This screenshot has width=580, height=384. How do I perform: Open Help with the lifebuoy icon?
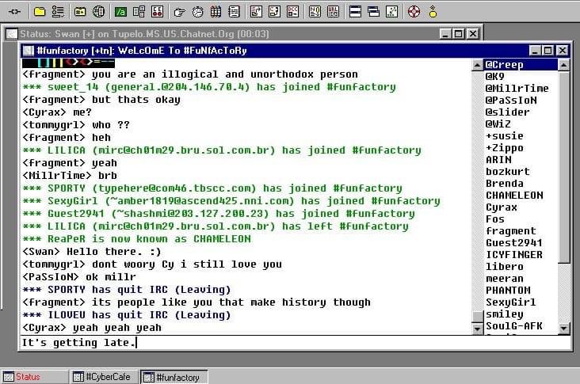pos(414,12)
